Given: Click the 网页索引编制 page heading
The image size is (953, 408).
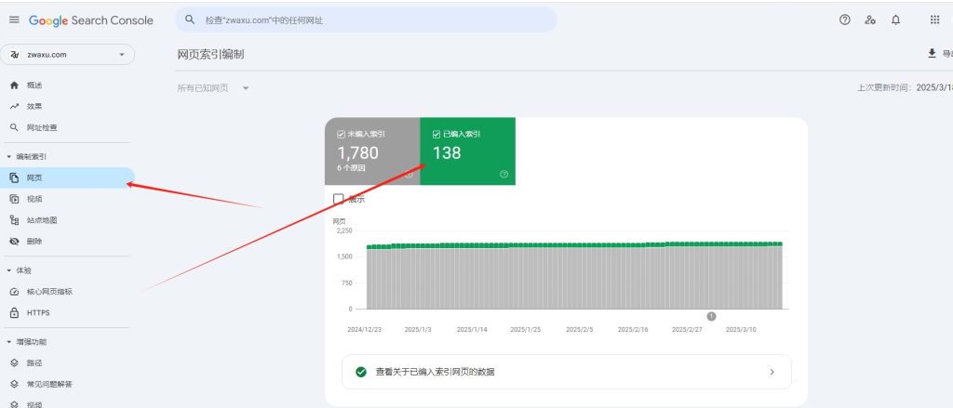Looking at the screenshot, I should [210, 55].
